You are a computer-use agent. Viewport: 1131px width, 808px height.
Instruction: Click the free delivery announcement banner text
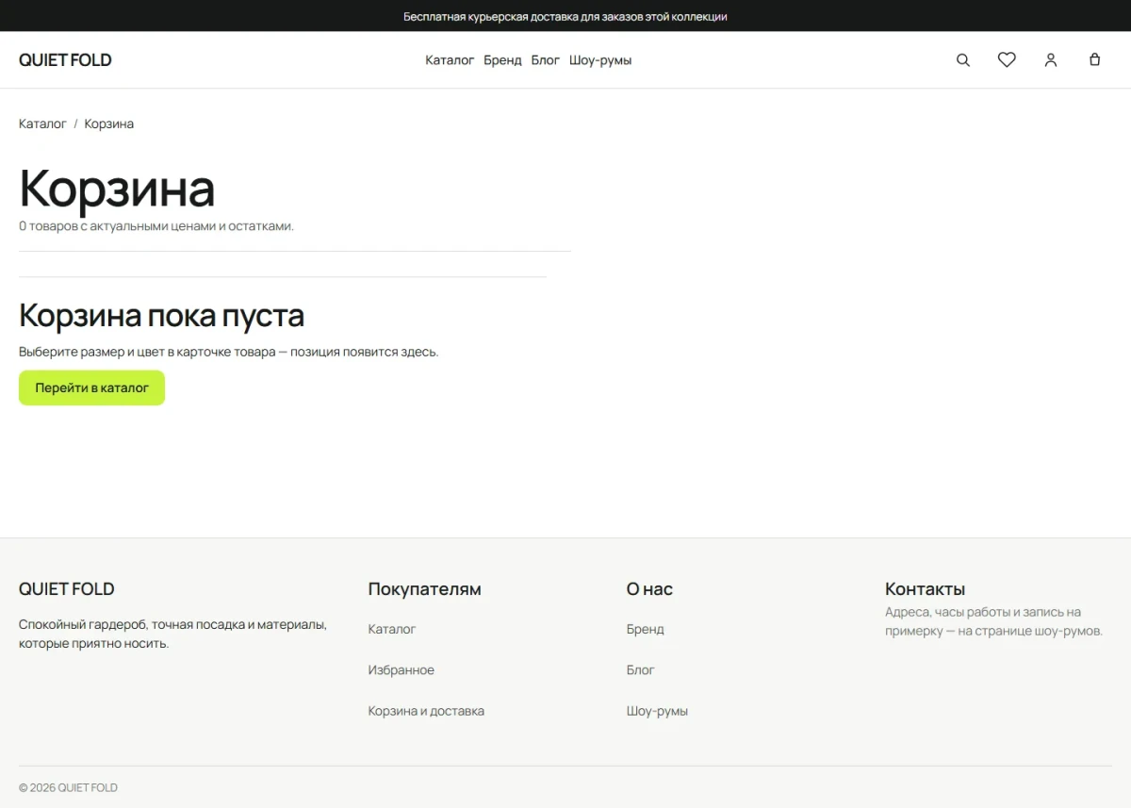point(565,16)
